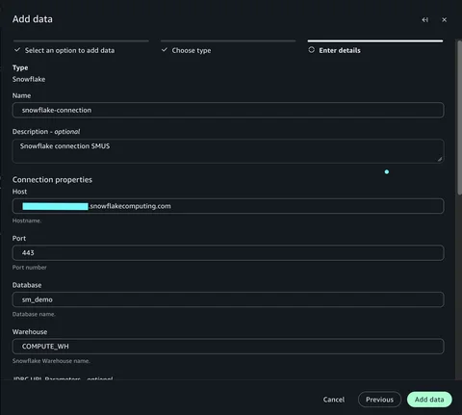
Task: Submit with the Add data button
Action: pos(429,400)
